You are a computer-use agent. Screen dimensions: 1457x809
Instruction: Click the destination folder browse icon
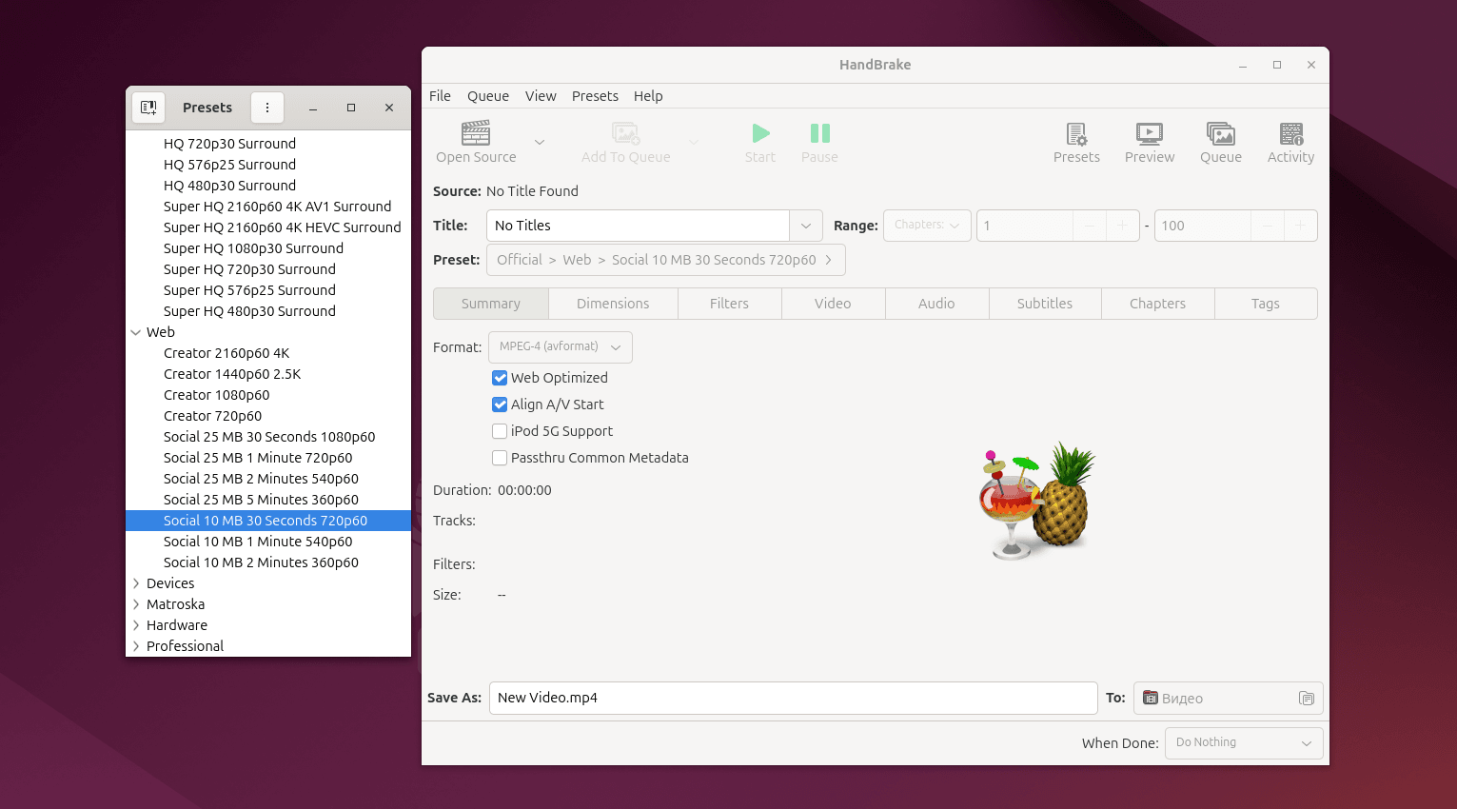click(1306, 699)
